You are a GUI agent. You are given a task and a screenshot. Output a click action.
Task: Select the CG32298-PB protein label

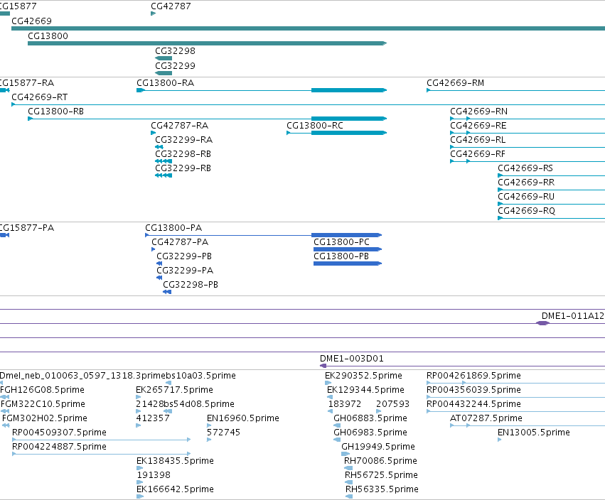tap(191, 285)
